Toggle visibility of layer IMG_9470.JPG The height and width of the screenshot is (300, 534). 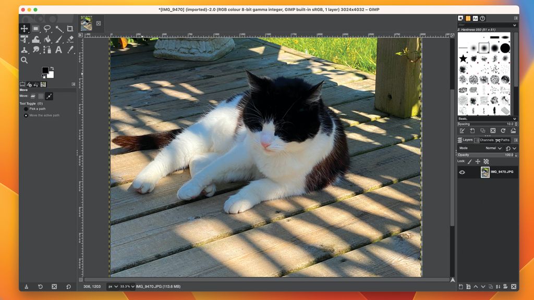point(461,172)
